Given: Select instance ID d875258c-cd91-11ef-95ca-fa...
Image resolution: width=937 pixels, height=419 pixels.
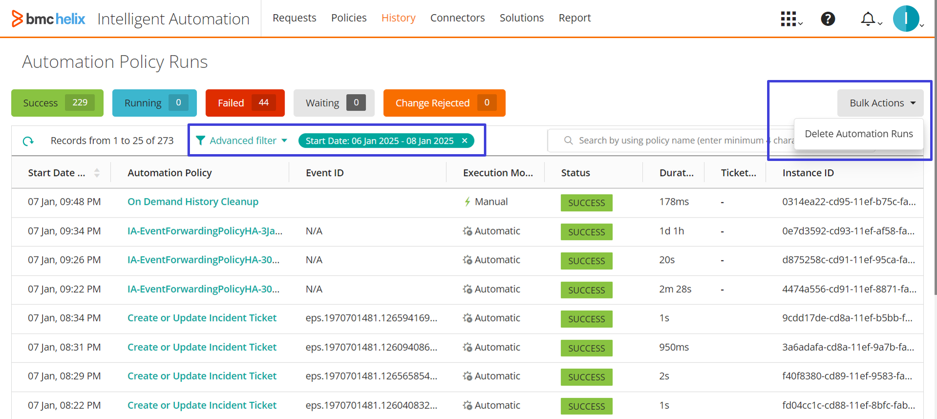Looking at the screenshot, I should pos(849,260).
